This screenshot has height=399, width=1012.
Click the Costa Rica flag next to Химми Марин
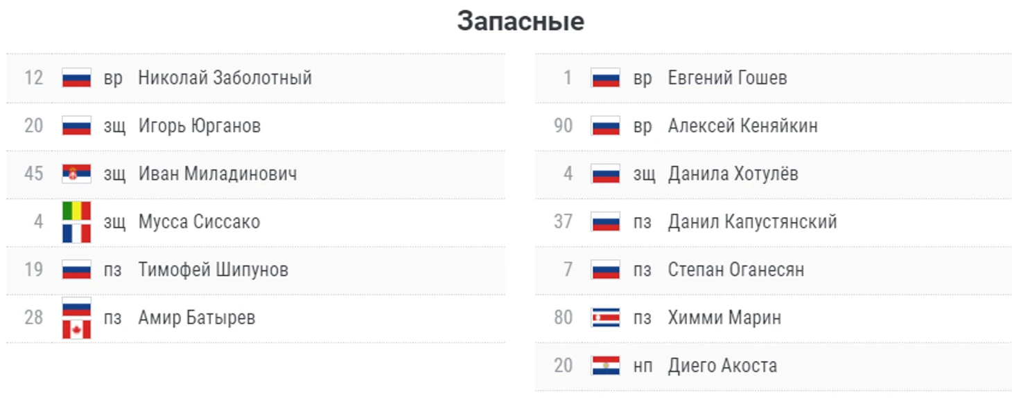pyautogui.click(x=606, y=317)
